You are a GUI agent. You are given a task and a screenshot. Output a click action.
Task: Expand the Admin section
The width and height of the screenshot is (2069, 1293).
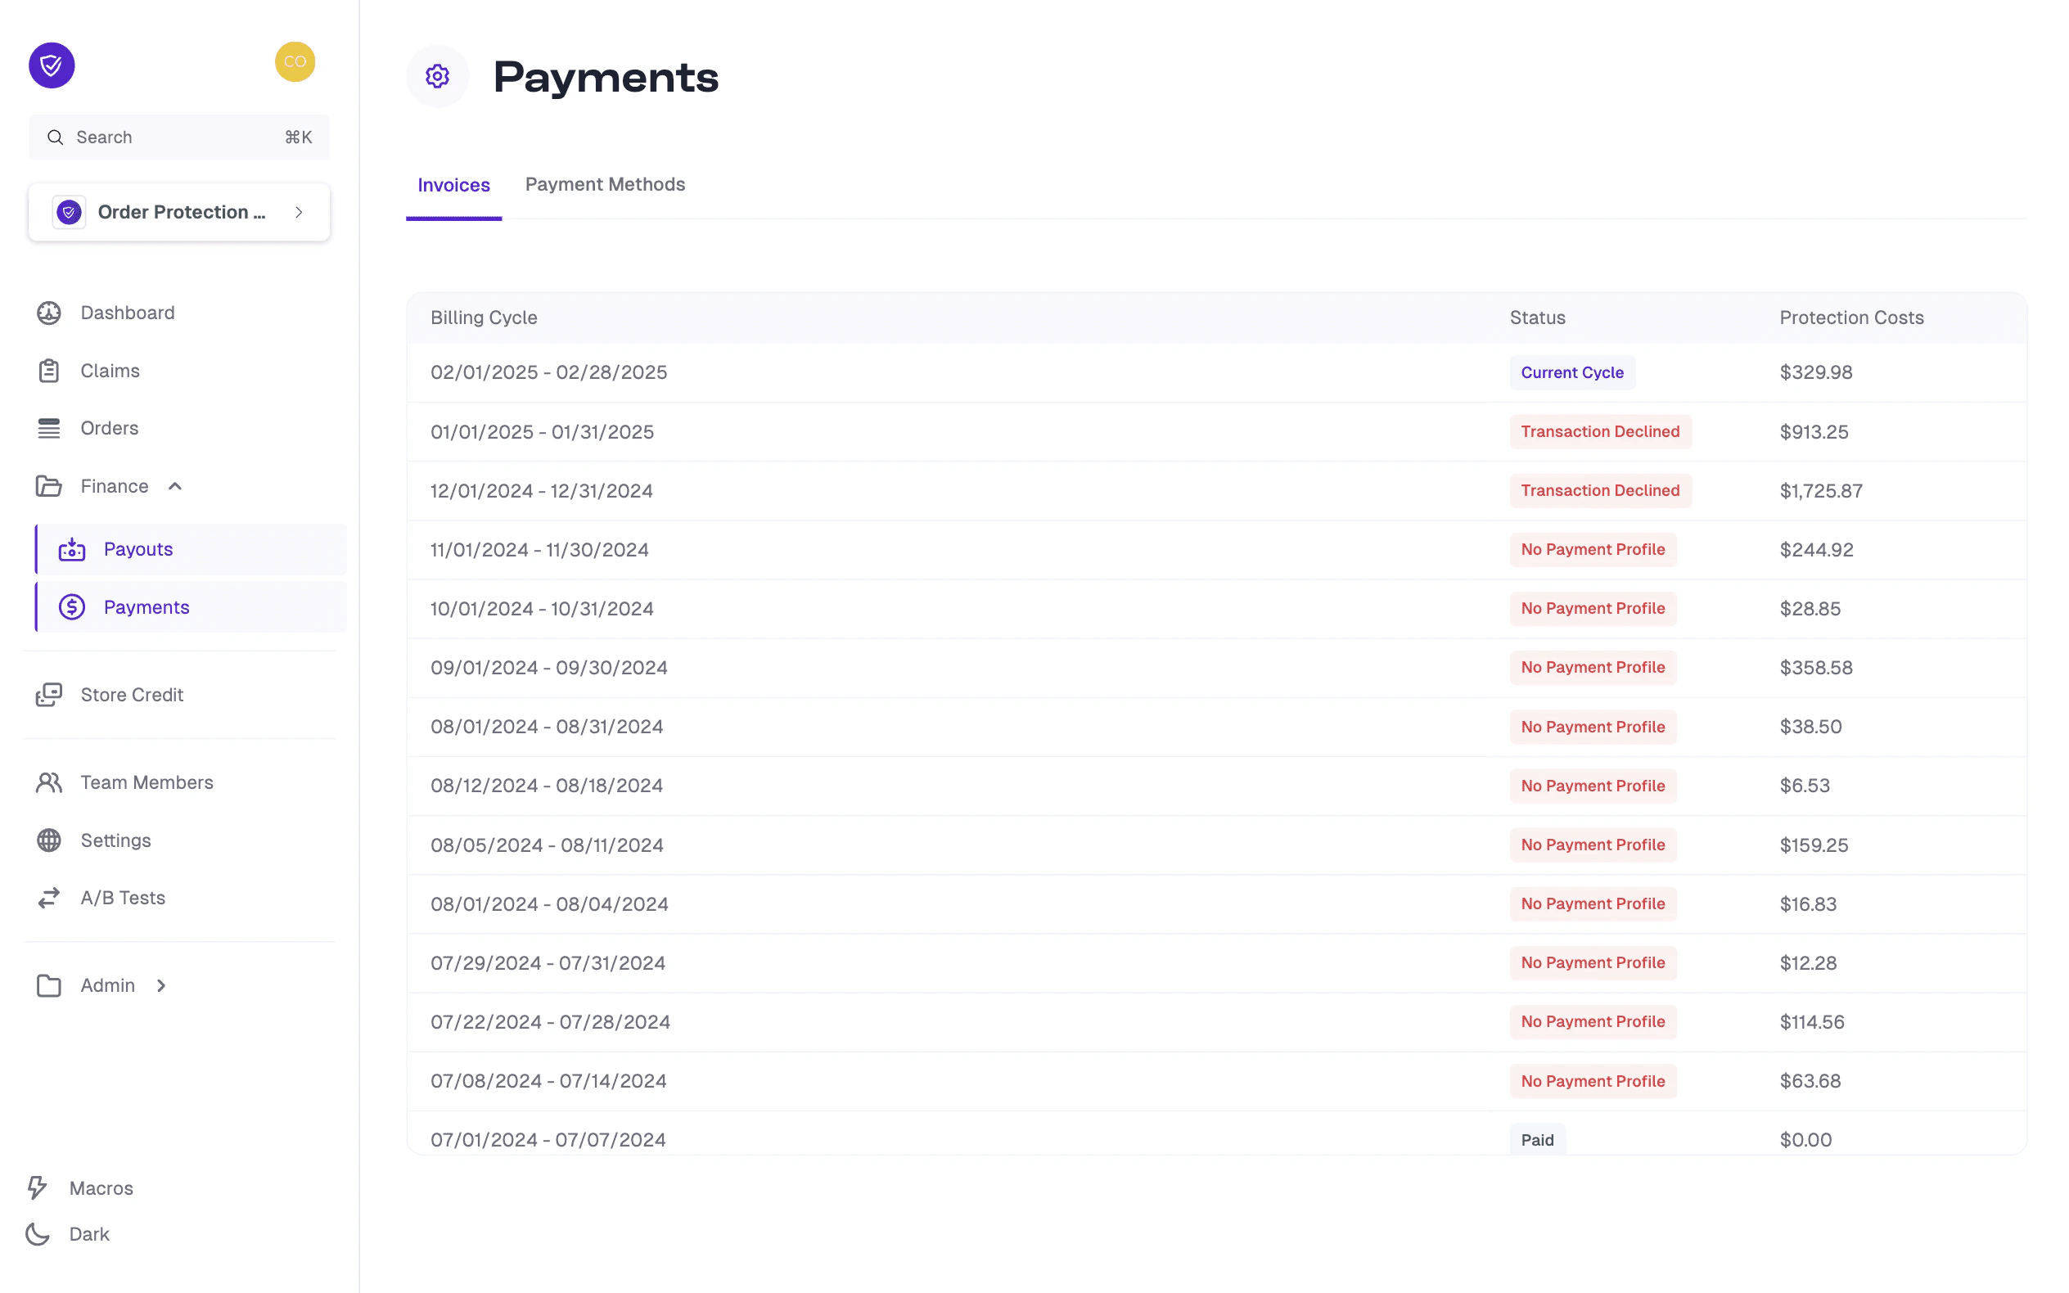[160, 985]
